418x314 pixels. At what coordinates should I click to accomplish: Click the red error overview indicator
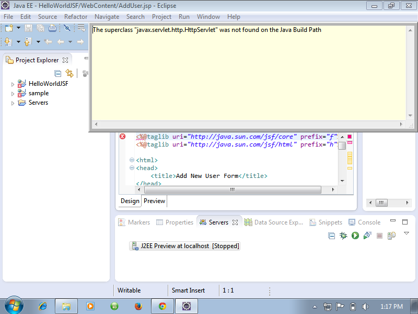pos(350,137)
